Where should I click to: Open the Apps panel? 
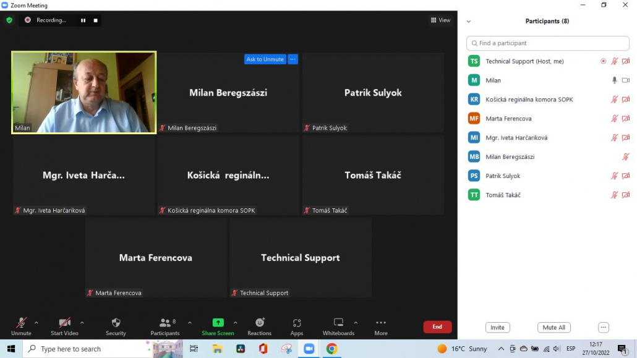[297, 326]
